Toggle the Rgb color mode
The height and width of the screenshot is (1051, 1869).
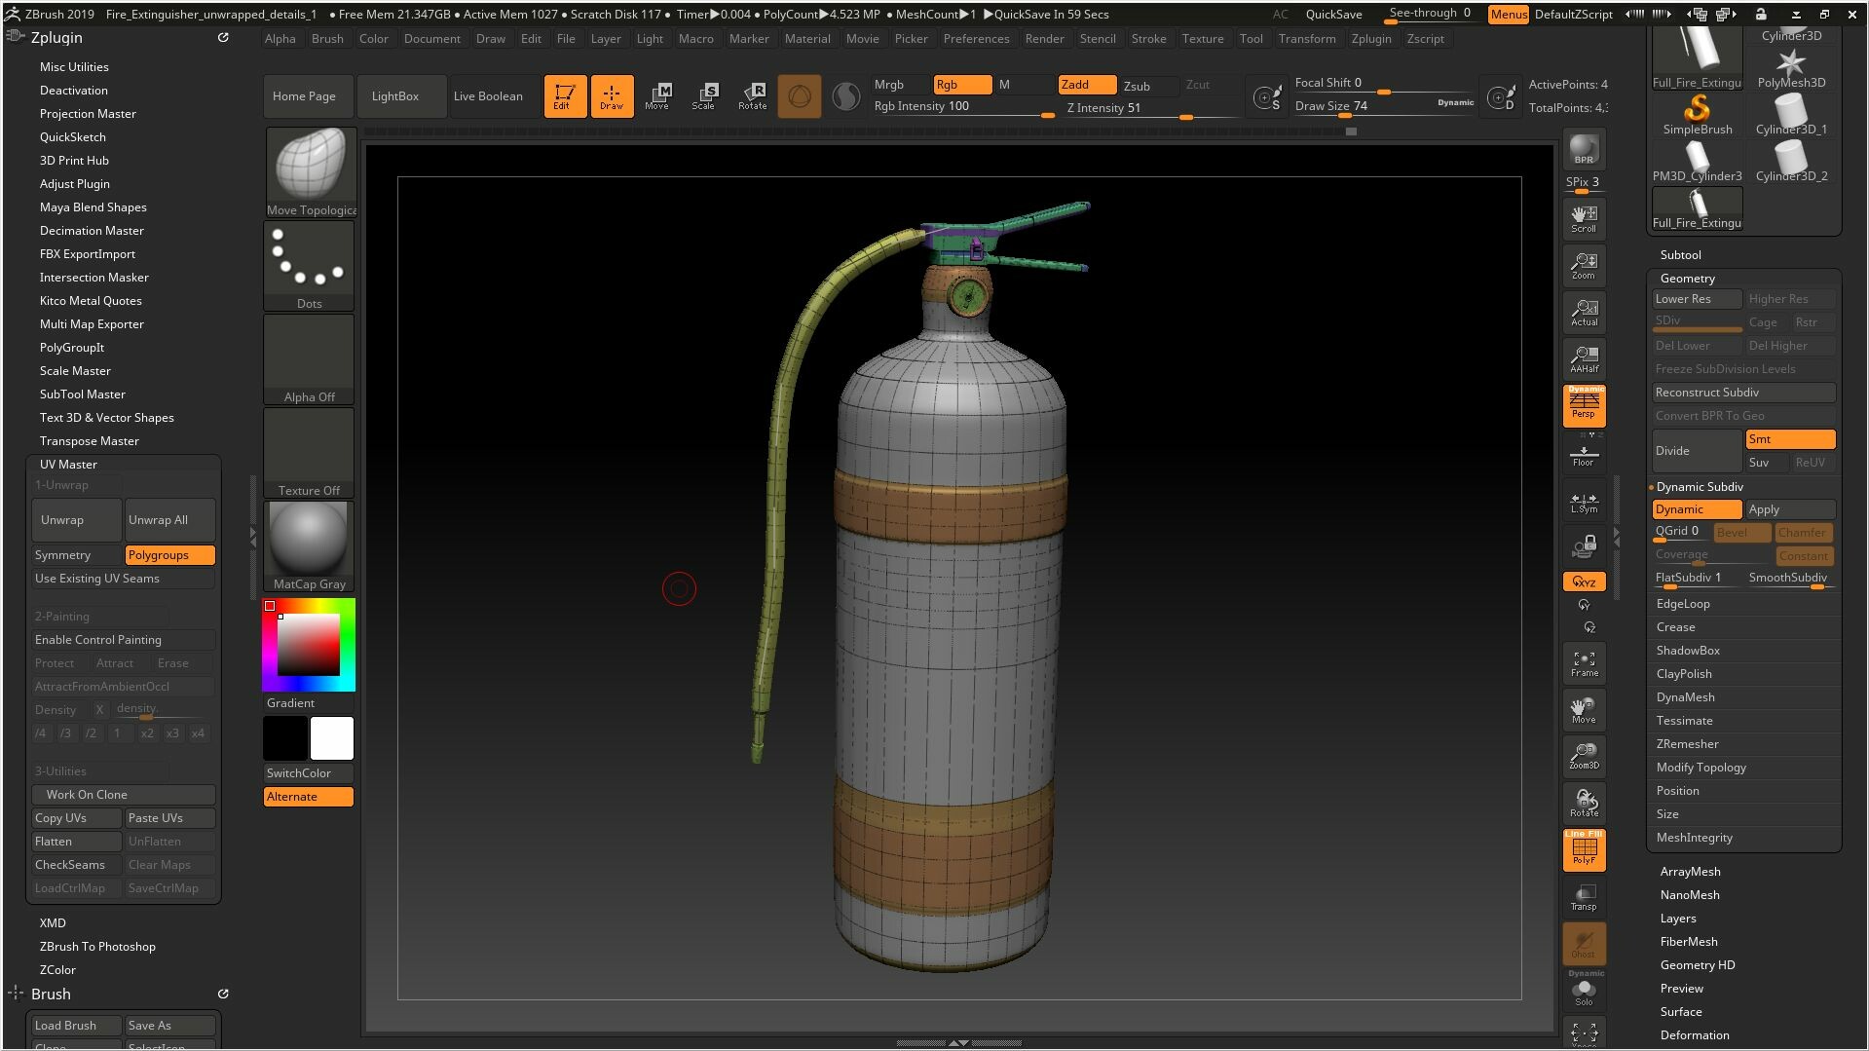coord(962,85)
